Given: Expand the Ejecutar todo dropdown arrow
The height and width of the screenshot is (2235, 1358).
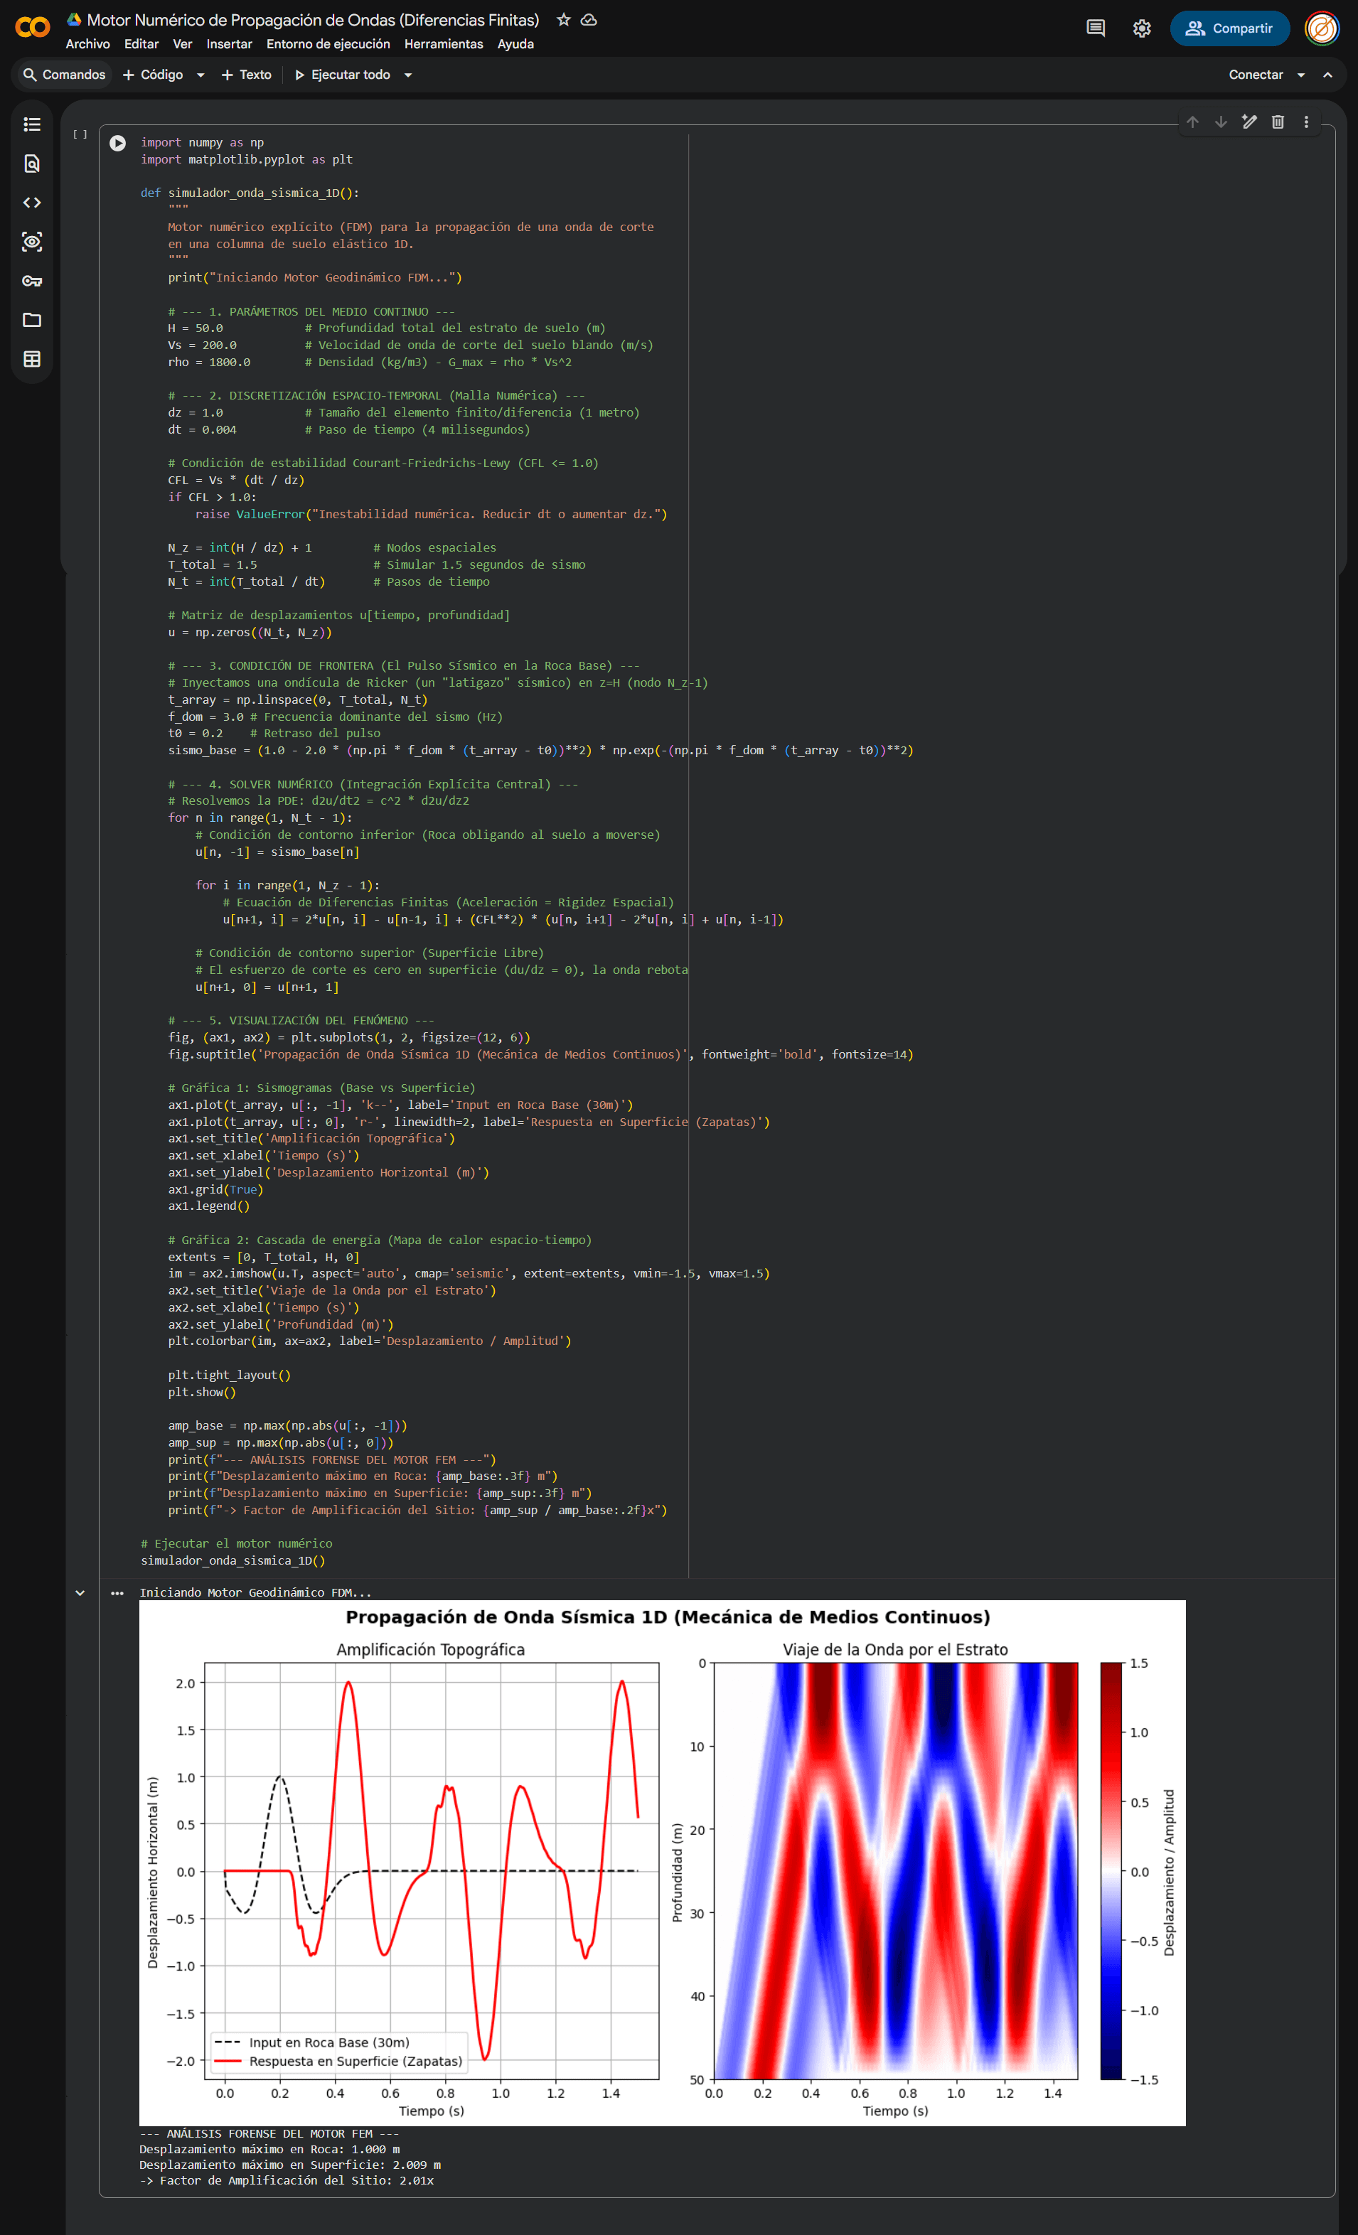Looking at the screenshot, I should click(x=408, y=75).
